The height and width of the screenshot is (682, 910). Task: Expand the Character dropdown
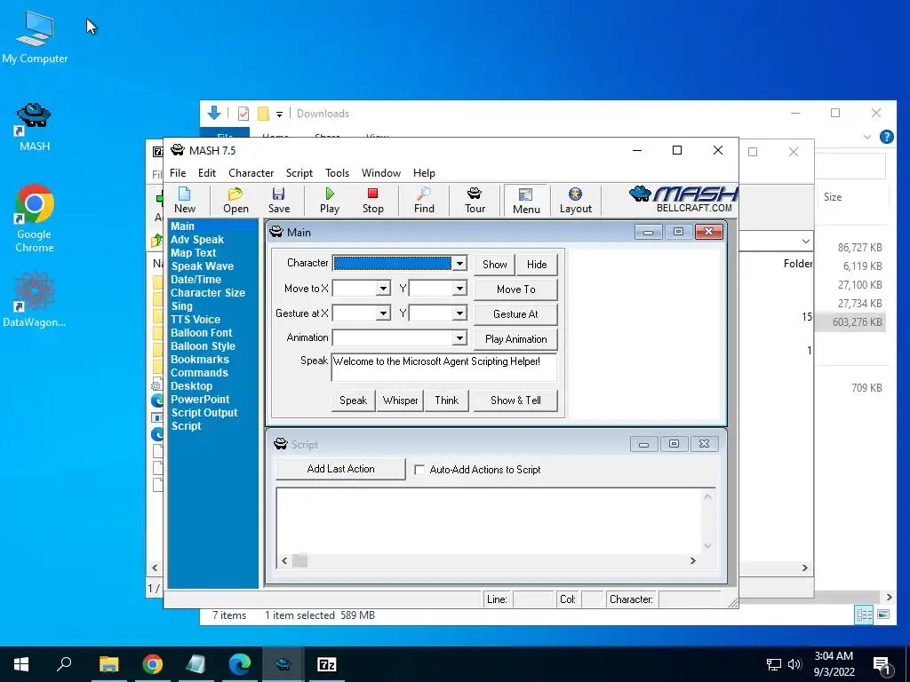[459, 264]
